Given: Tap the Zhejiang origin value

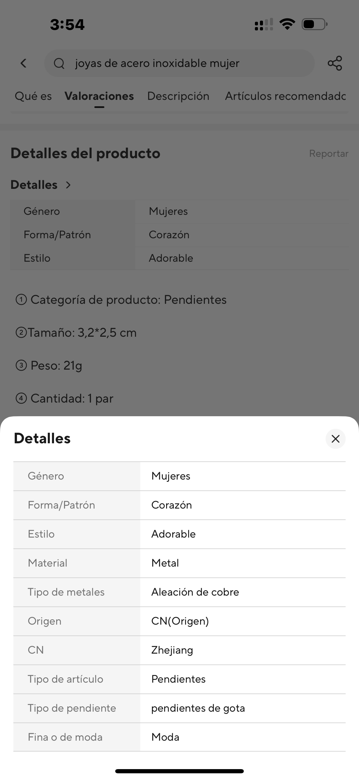Looking at the screenshot, I should coord(172,650).
